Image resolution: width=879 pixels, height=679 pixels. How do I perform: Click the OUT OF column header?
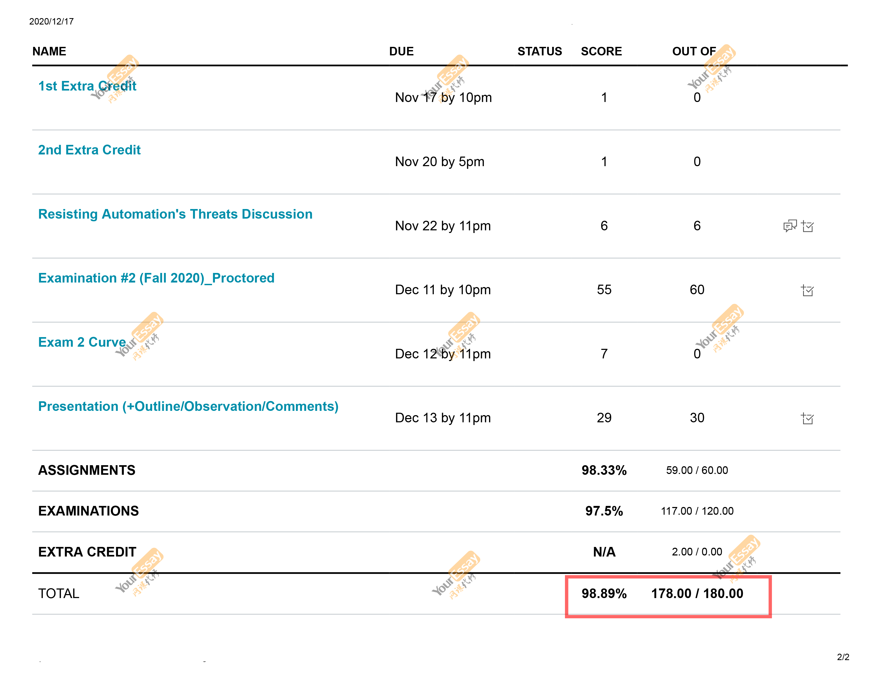click(694, 51)
